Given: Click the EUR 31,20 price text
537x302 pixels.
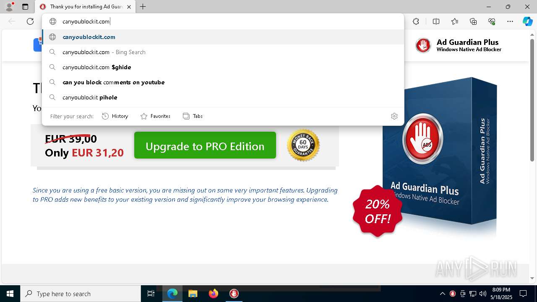Looking at the screenshot, I should 98,153.
